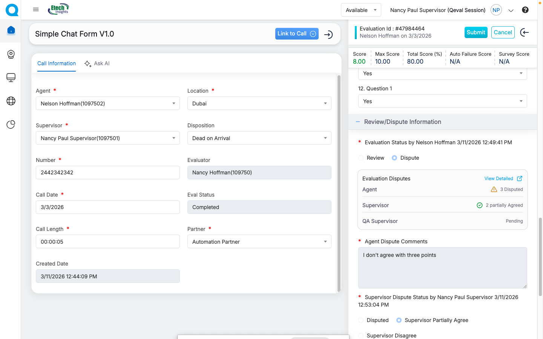
Task: Click the help question mark icon
Action: point(525,10)
